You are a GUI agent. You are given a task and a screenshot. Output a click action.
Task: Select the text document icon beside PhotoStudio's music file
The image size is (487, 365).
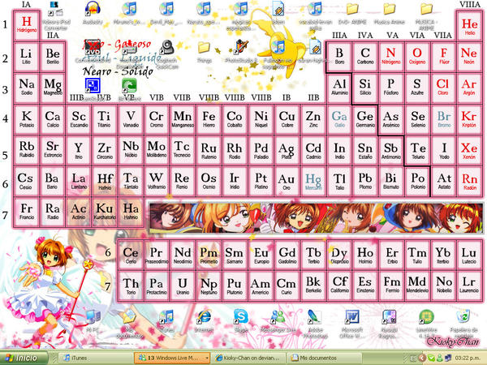315,47
